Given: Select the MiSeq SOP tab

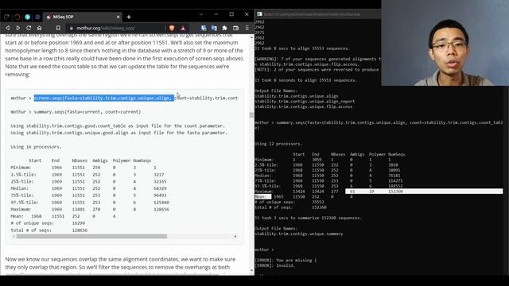Looking at the screenshot, I should click(83, 17).
